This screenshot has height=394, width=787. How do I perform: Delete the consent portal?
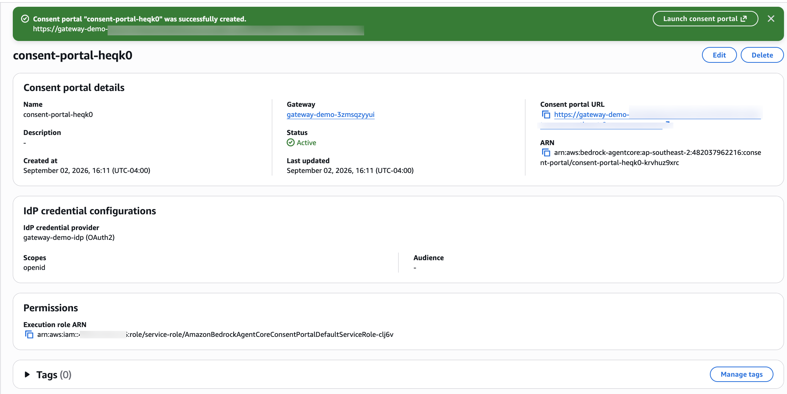tap(762, 55)
